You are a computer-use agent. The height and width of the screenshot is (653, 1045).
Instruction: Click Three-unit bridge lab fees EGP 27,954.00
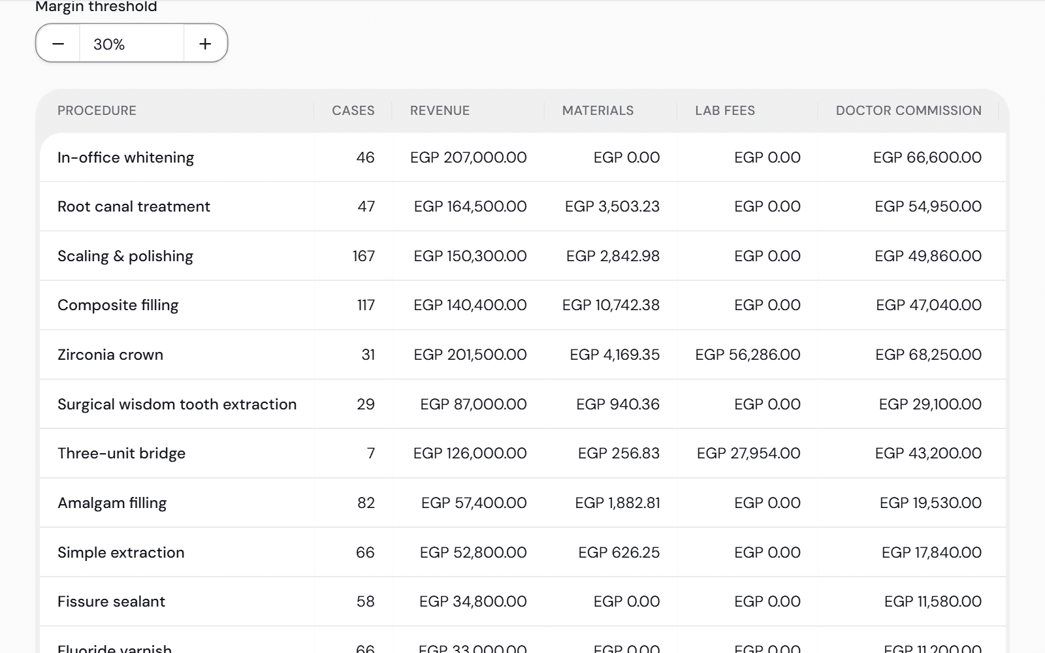click(x=748, y=453)
